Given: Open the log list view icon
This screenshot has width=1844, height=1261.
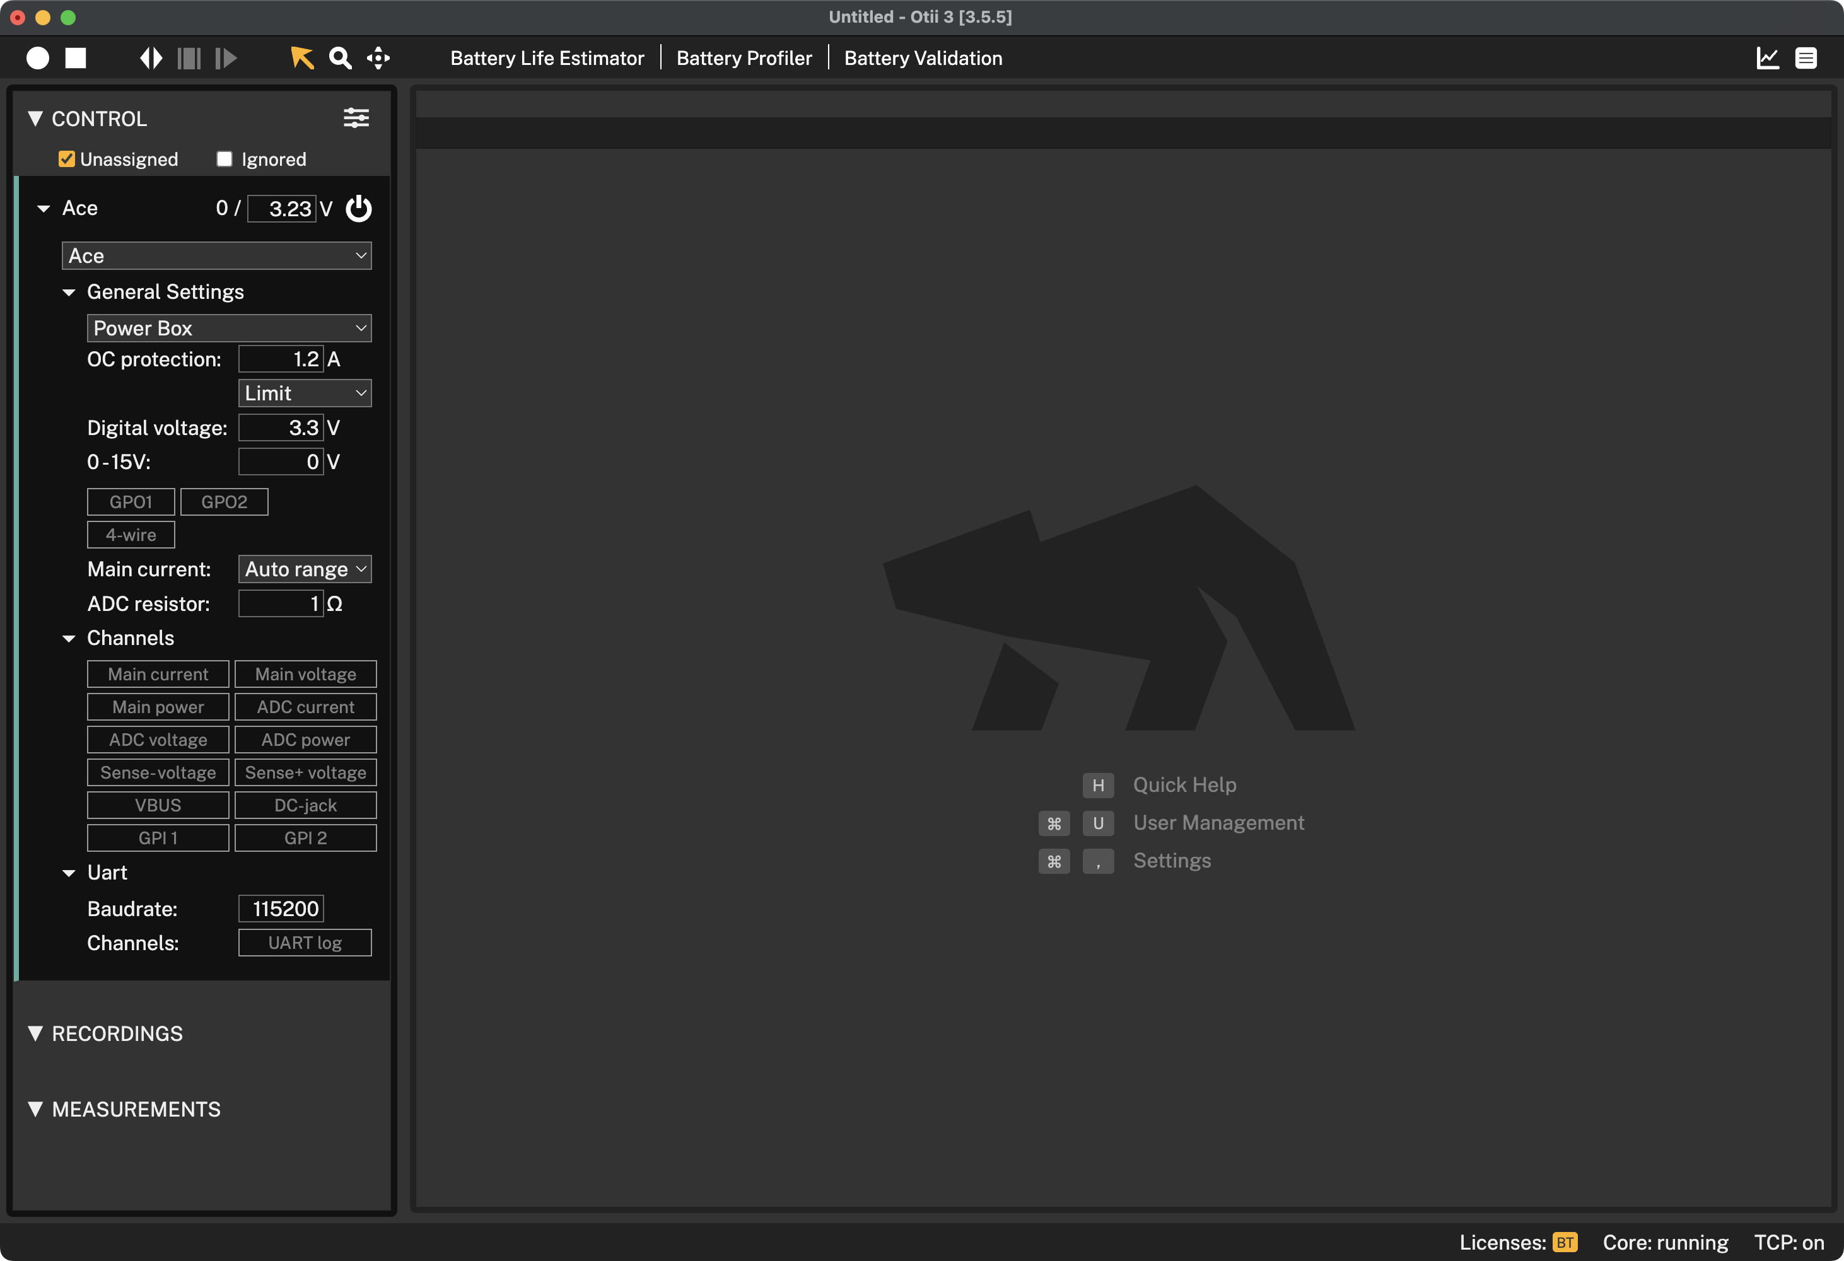Looking at the screenshot, I should pyautogui.click(x=1806, y=58).
